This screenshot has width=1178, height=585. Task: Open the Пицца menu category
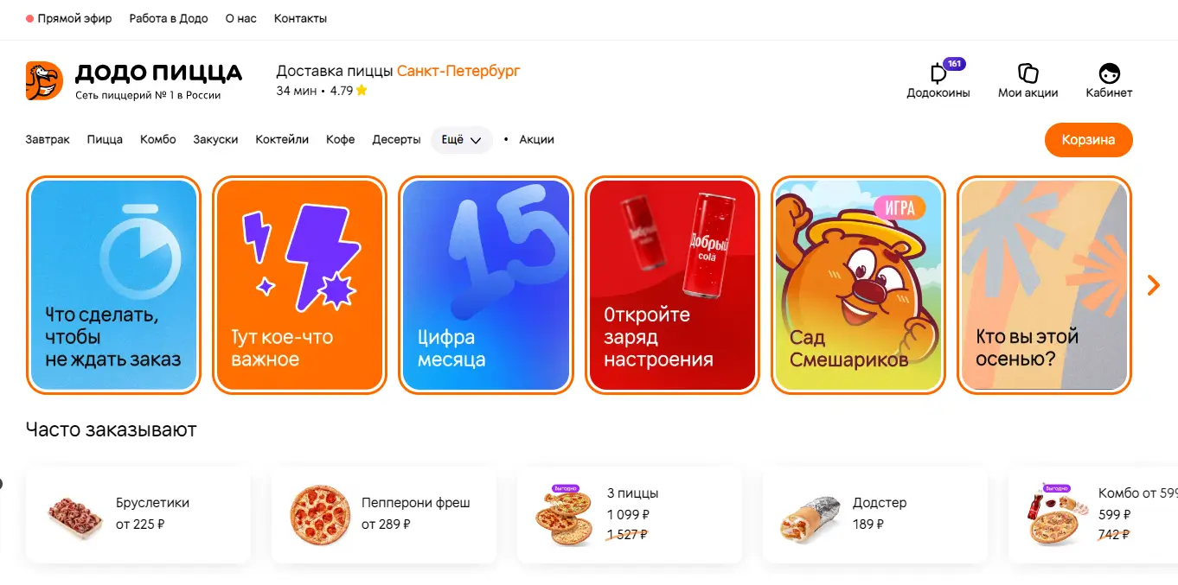[x=105, y=140]
